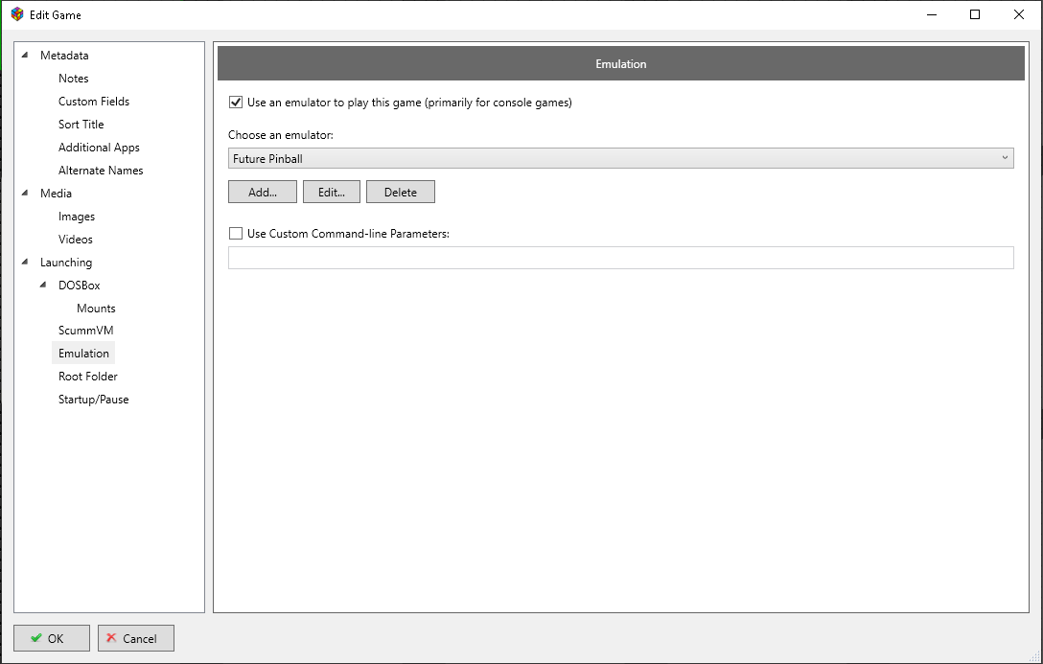Open the Choose an emulator dropdown
The image size is (1043, 664).
[620, 158]
